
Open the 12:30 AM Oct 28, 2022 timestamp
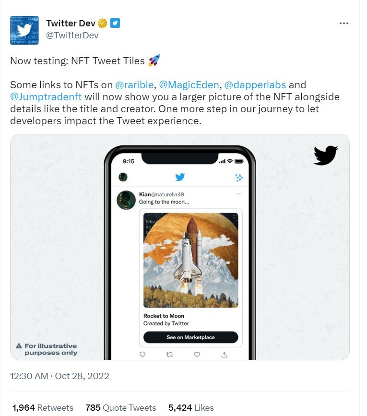click(x=59, y=376)
